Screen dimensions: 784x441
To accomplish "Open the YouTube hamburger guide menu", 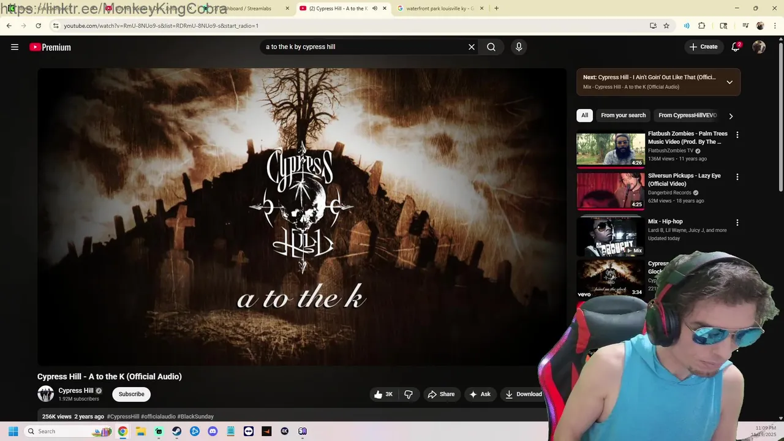I will tap(15, 47).
